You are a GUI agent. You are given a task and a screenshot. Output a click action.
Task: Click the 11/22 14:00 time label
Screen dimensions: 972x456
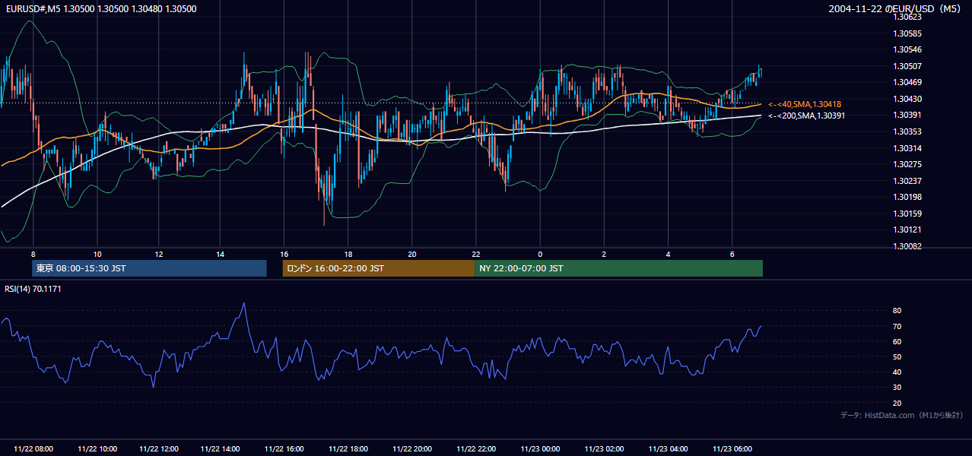[x=221, y=449]
